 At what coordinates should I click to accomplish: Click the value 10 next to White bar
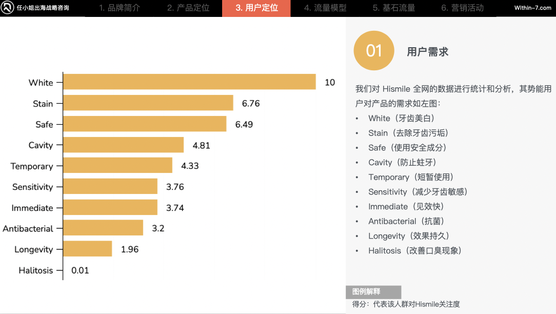(x=329, y=82)
